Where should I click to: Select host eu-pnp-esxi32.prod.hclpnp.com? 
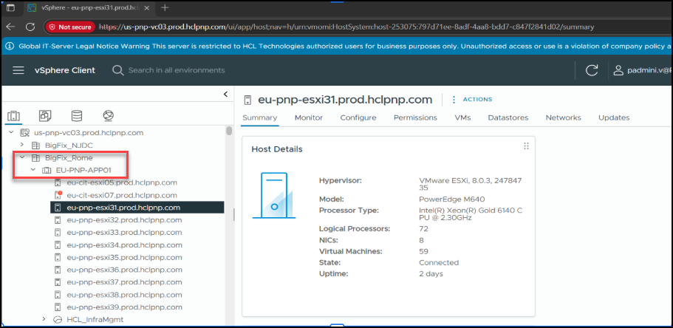[x=124, y=220]
